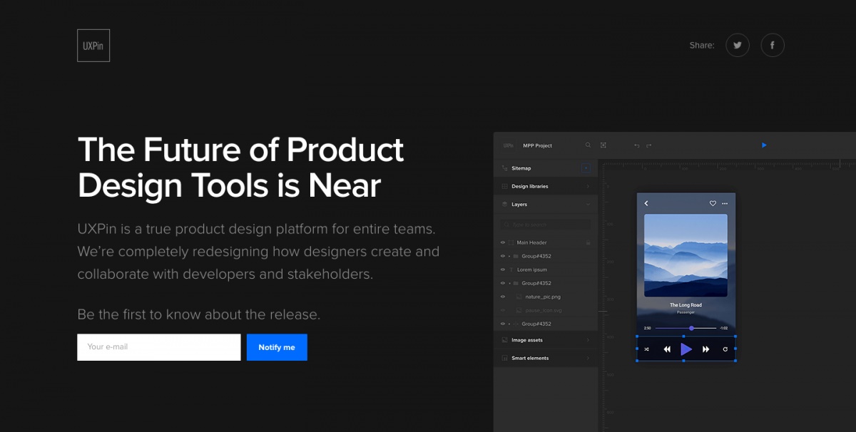Viewport: 856px width, 432px height.
Task: Expand the Image assets section
Action: tap(588, 340)
